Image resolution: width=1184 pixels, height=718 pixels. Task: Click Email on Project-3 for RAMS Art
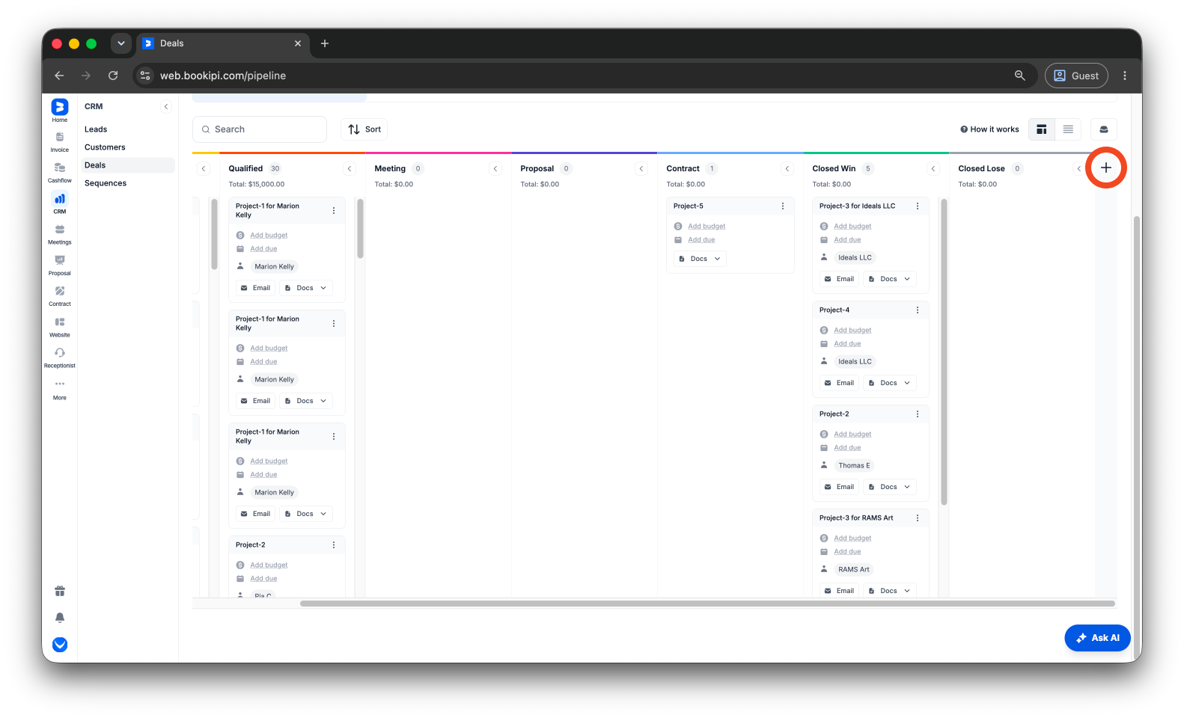coord(840,591)
